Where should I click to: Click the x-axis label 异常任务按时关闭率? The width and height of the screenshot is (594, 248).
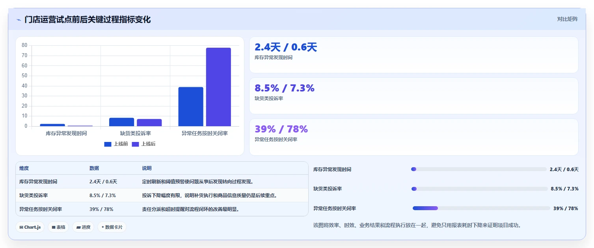click(x=205, y=134)
